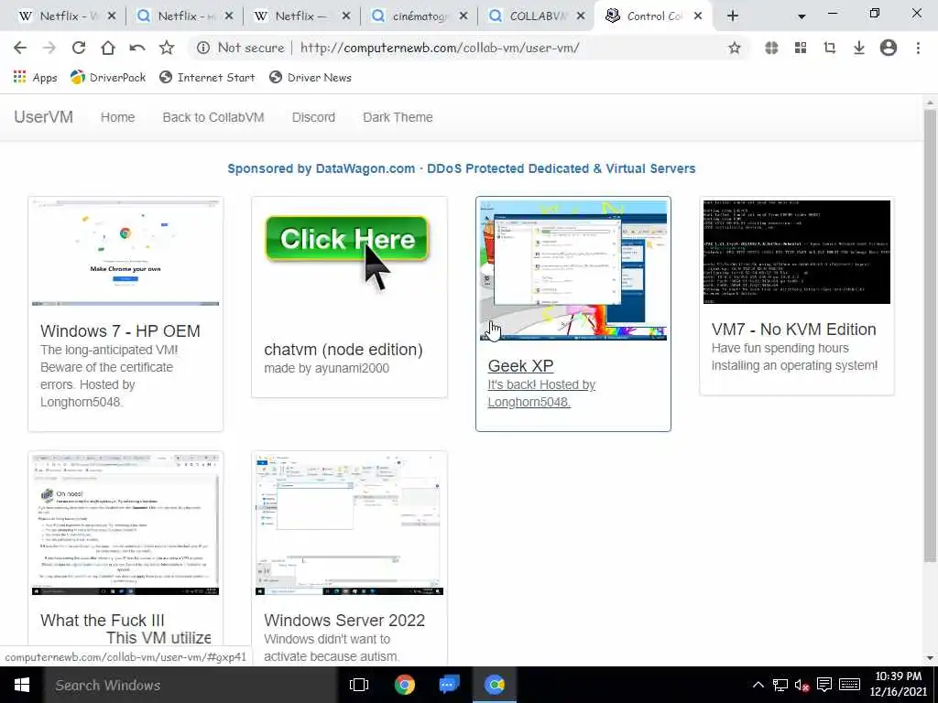
Task: Open the Windows Server 2022 thumbnail
Action: [349, 525]
